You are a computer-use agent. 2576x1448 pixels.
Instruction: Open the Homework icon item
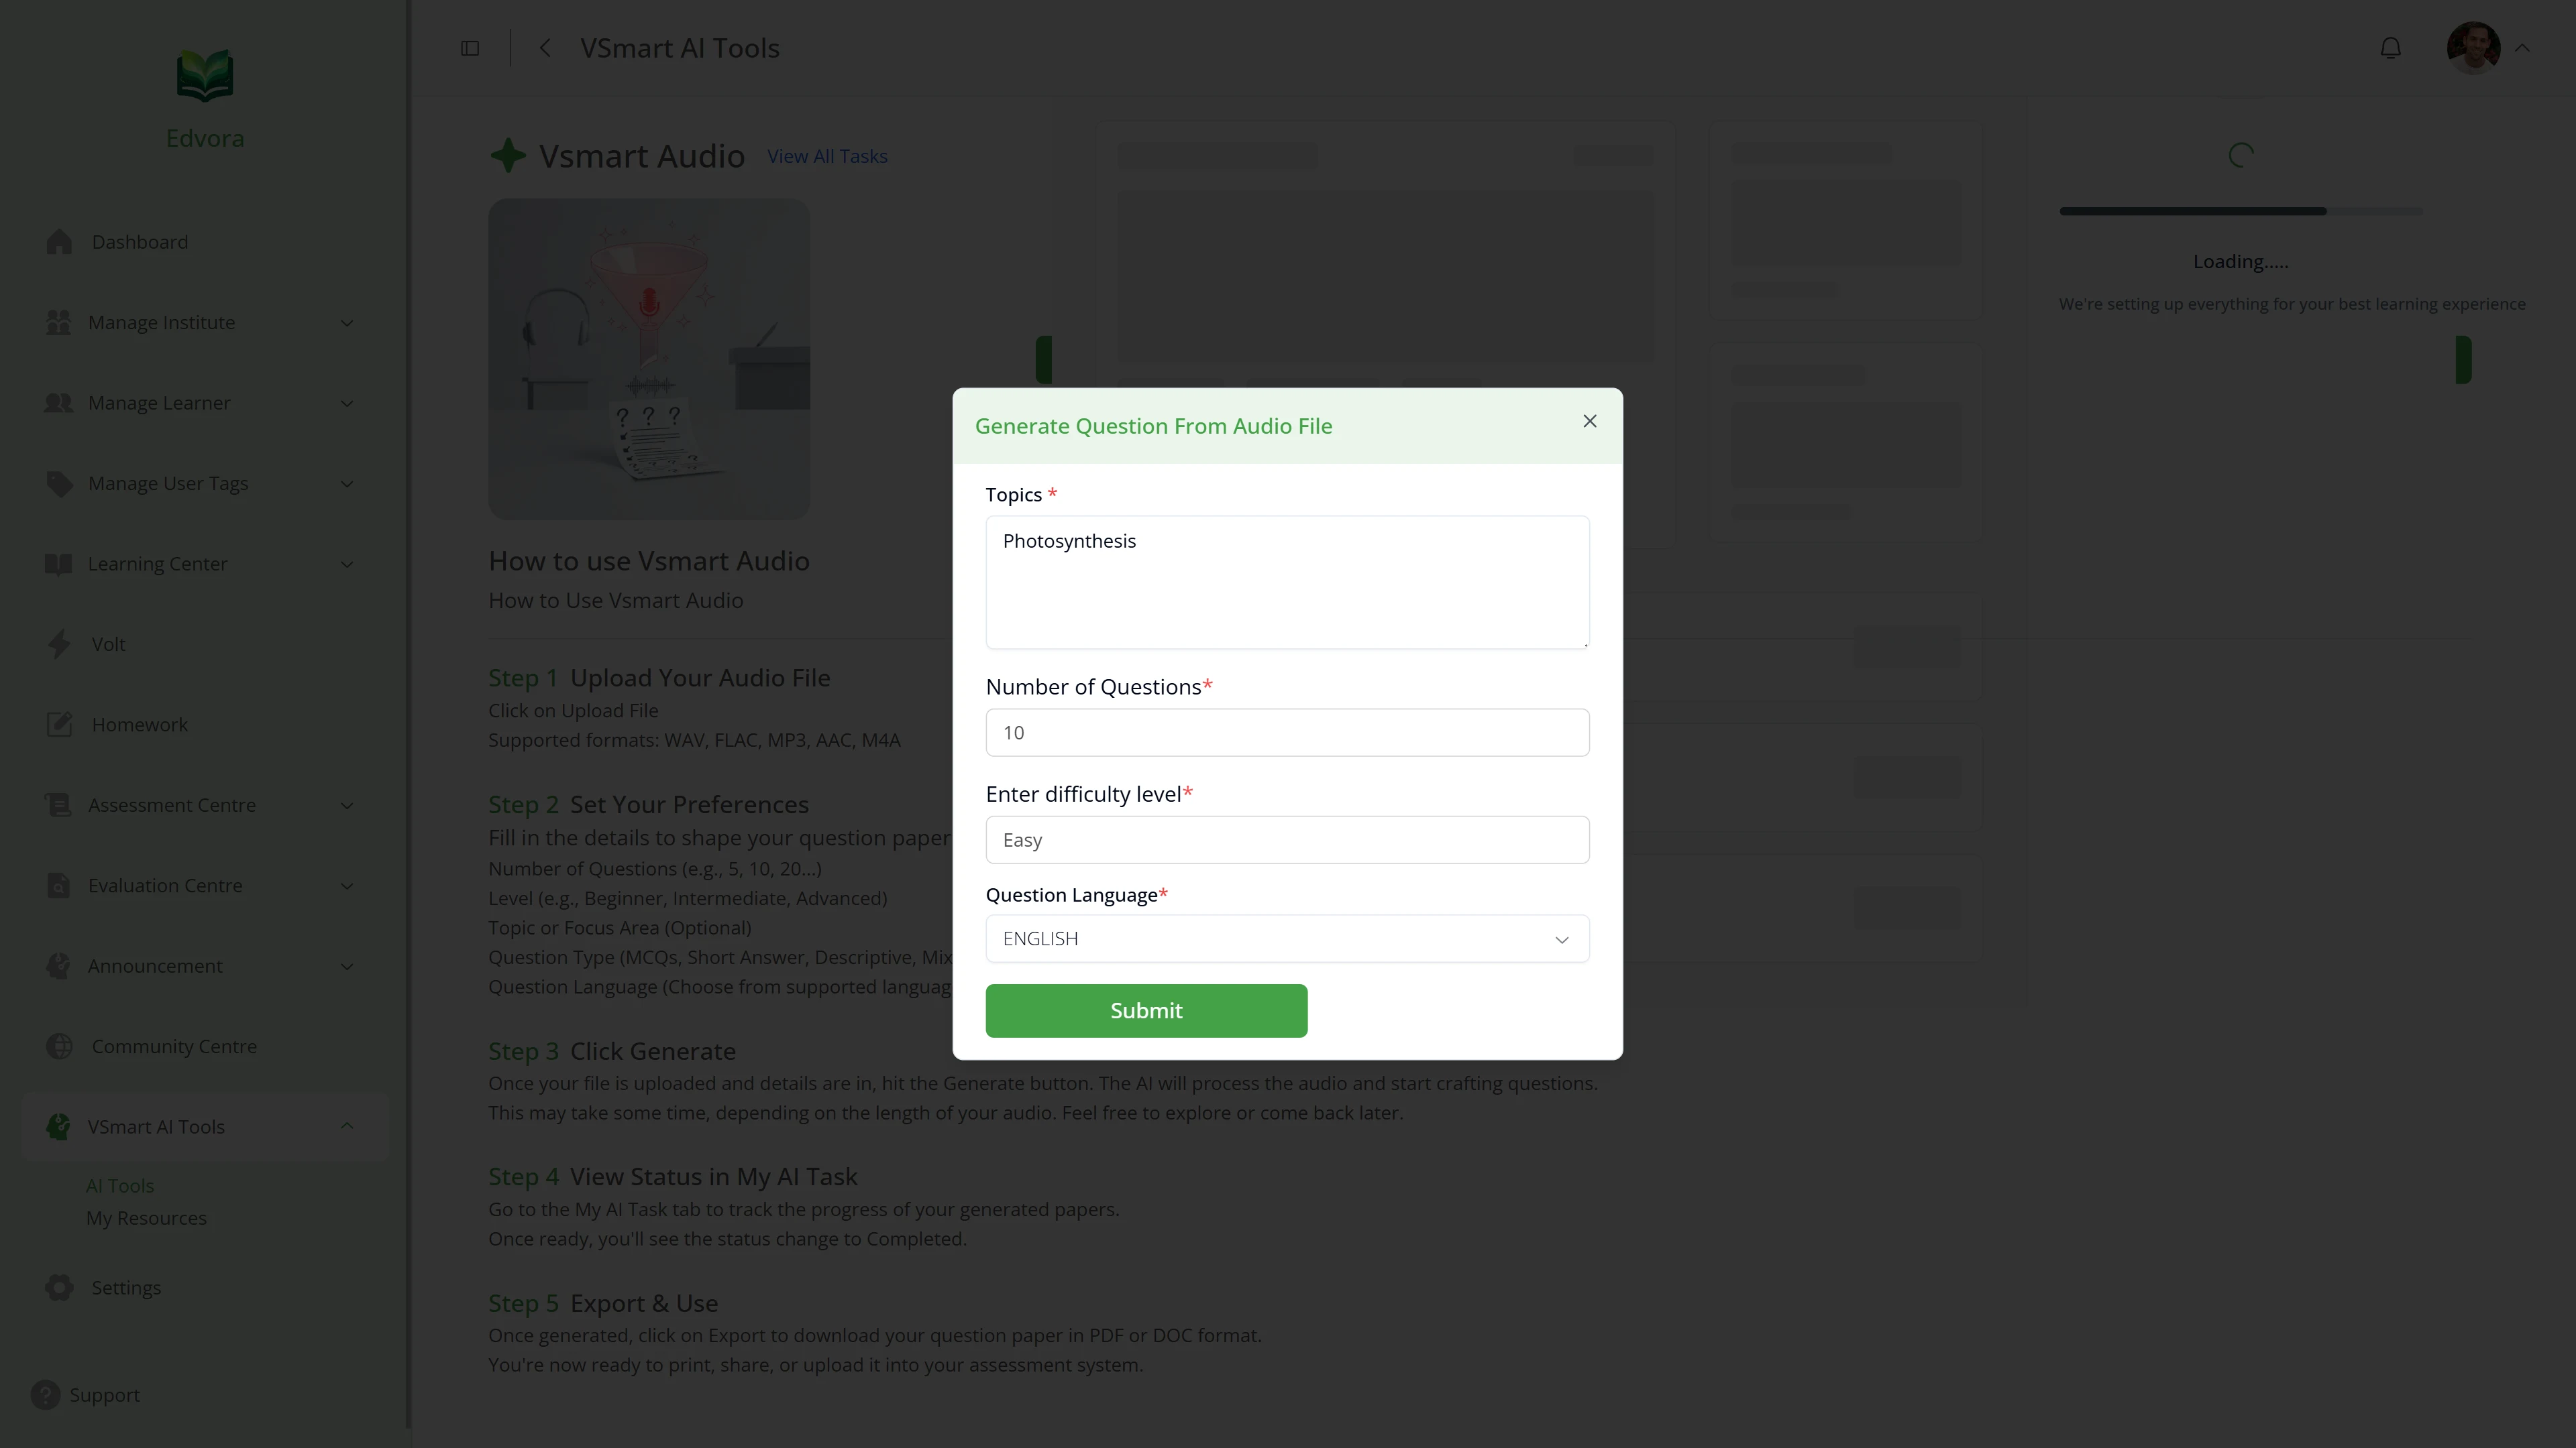(x=59, y=725)
